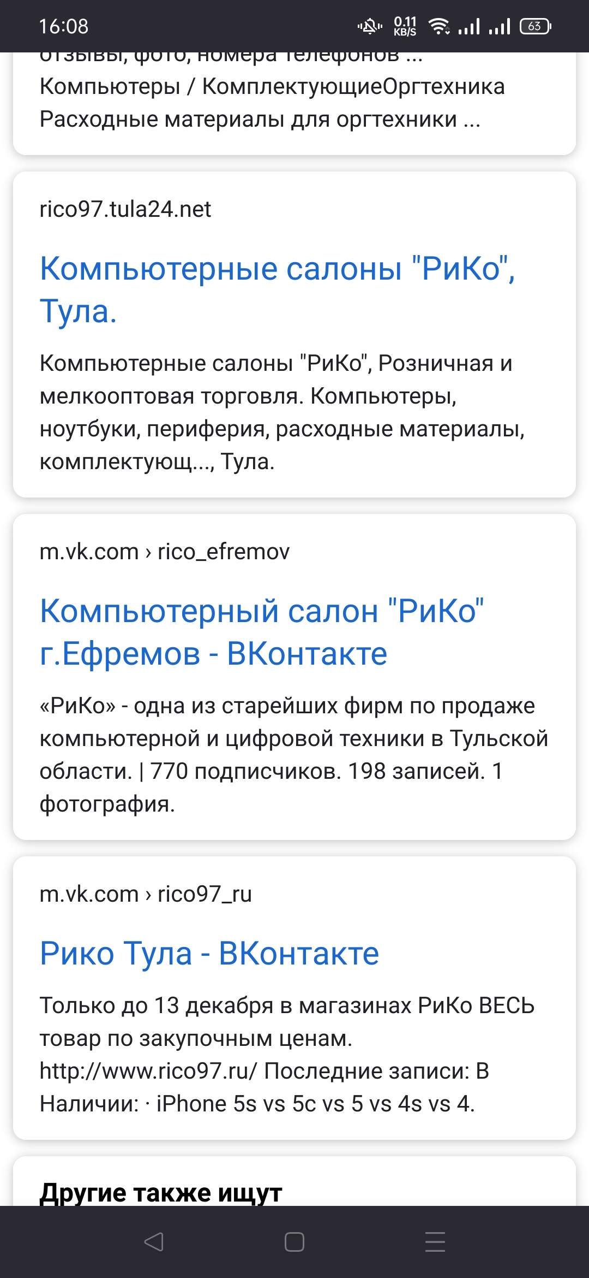Screen dimensions: 589x1278
Task: Open Компьютерный салон "РиКо" г.Ефремов ВКонтакте link
Action: tap(262, 632)
